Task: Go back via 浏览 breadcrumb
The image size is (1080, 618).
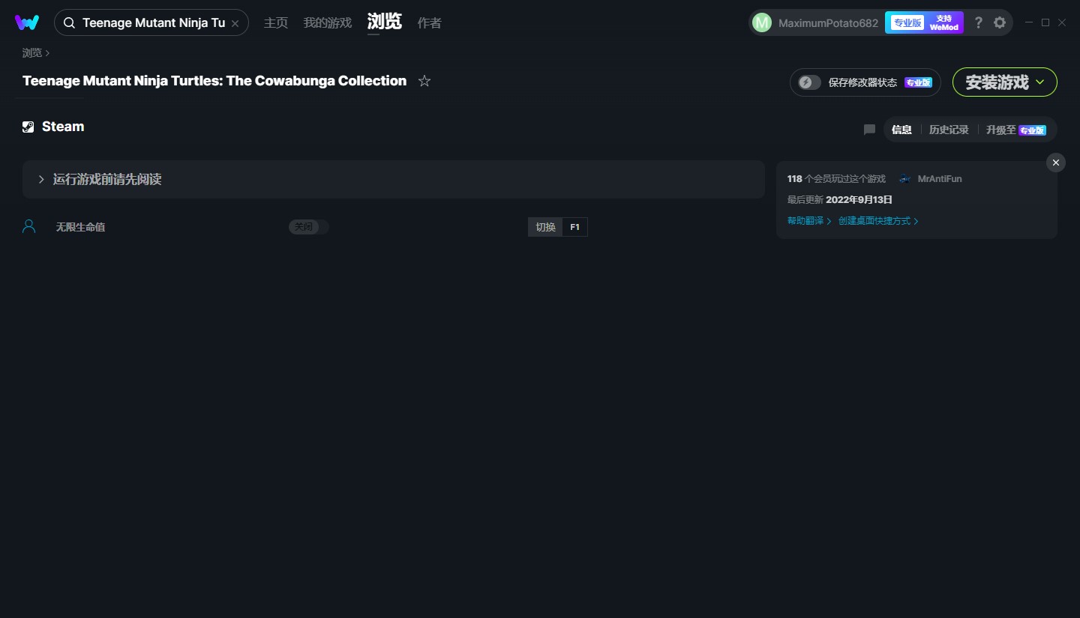Action: pyautogui.click(x=32, y=52)
